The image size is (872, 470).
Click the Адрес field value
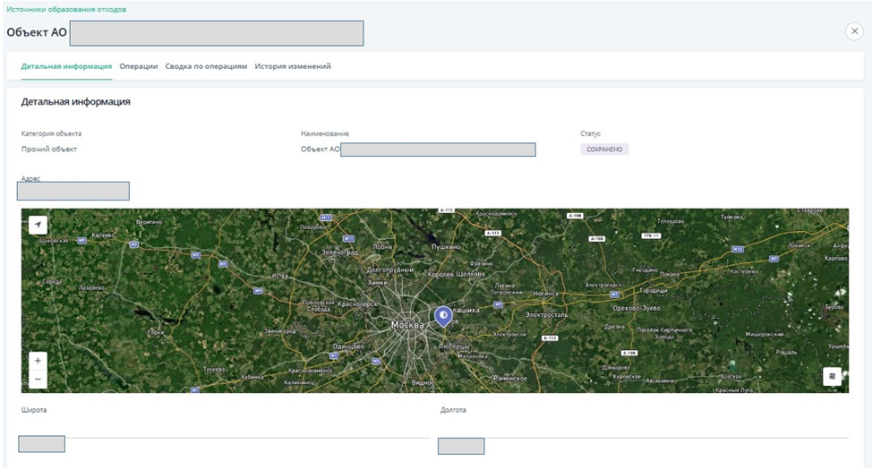(74, 191)
